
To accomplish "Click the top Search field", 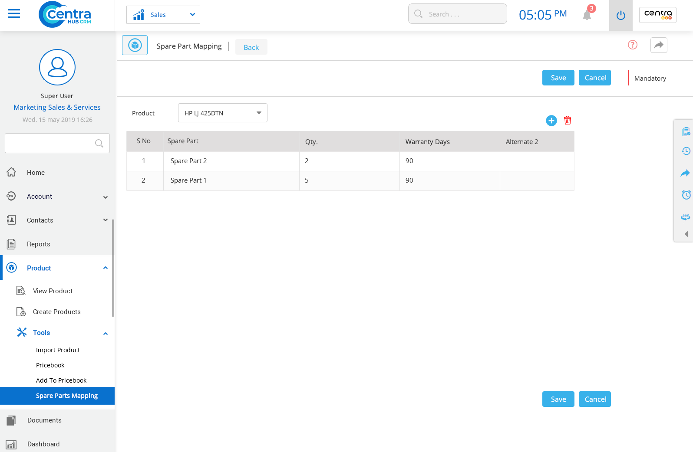I will (457, 14).
